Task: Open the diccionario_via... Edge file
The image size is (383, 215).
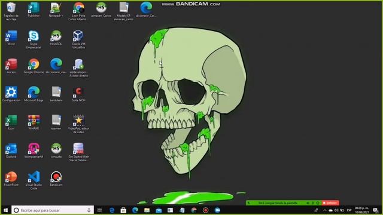Action: click(x=56, y=66)
